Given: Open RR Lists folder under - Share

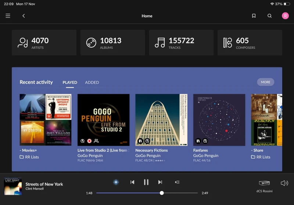Looking at the screenshot, I should 261,157.
